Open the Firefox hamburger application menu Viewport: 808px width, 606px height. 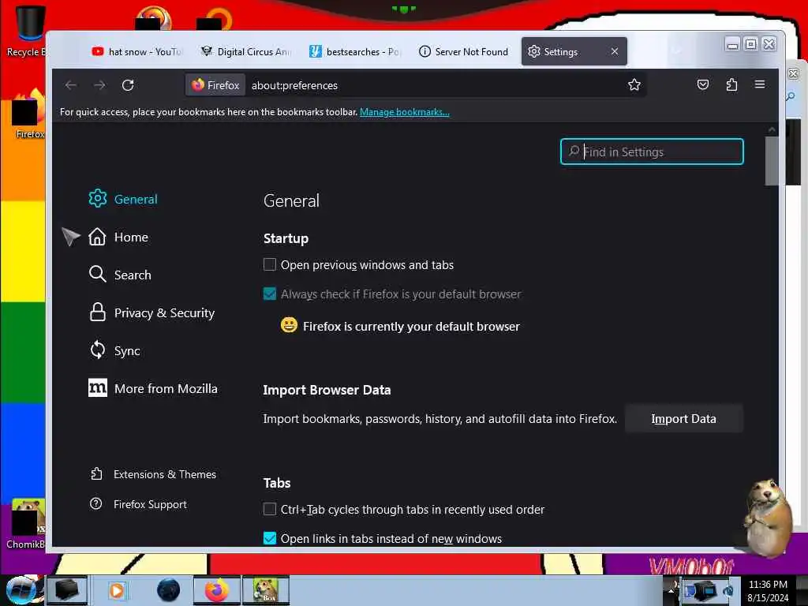pos(760,84)
